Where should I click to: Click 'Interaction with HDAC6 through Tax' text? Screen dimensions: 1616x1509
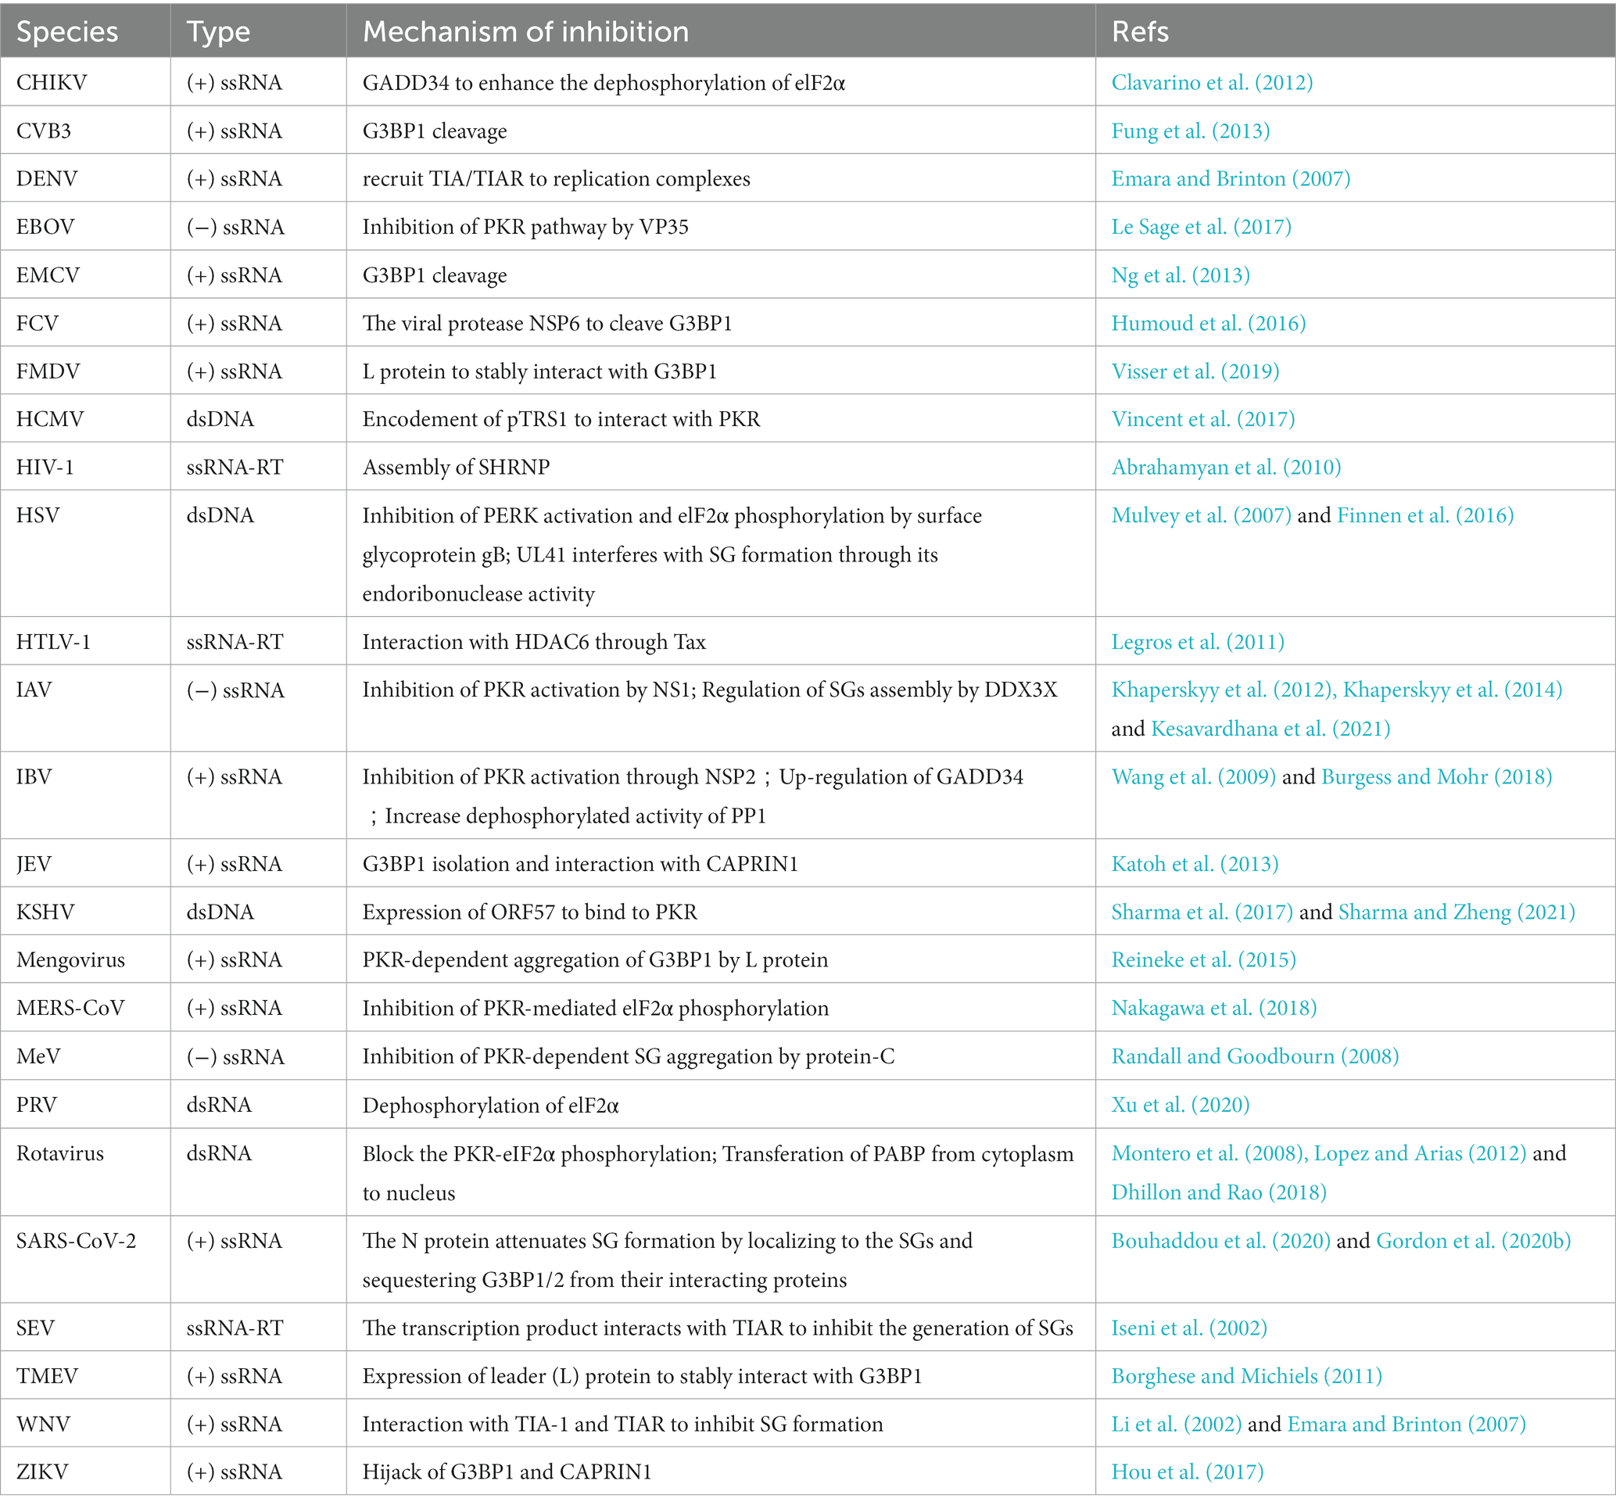pyautogui.click(x=534, y=641)
